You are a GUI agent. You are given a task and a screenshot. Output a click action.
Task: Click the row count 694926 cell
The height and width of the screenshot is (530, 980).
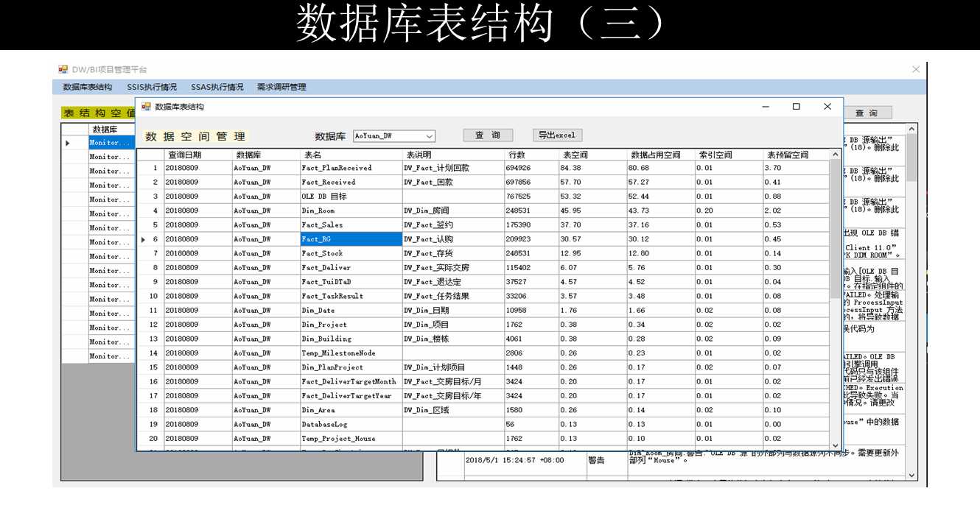coord(531,168)
